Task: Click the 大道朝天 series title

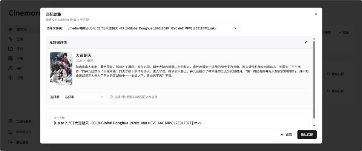Action: point(84,55)
